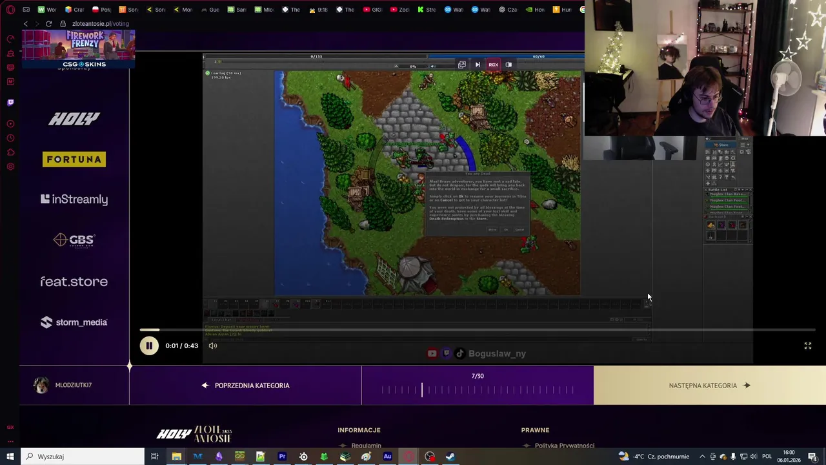Open the clock showing 16:00
This screenshot has width=826, height=465.
[x=789, y=457]
